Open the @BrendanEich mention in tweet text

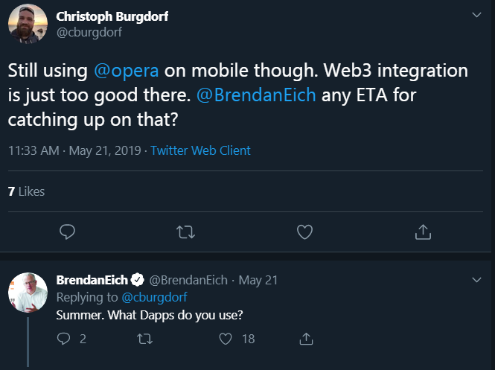click(256, 95)
